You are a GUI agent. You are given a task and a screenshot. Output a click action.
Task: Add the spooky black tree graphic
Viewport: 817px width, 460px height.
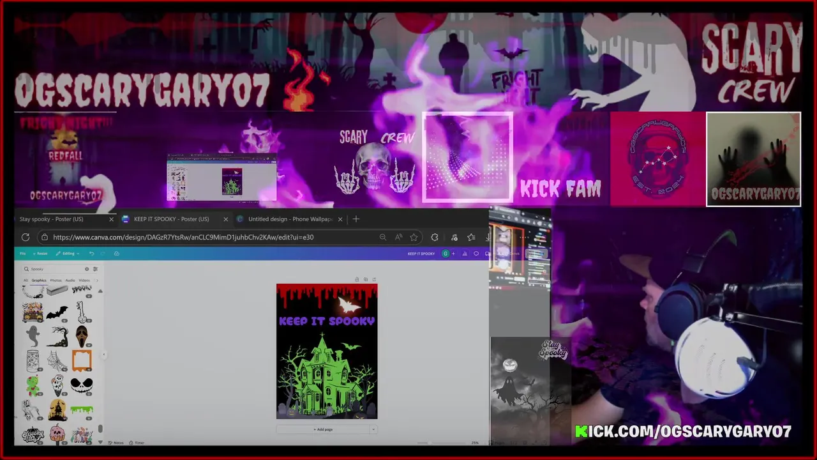pyautogui.click(x=57, y=337)
